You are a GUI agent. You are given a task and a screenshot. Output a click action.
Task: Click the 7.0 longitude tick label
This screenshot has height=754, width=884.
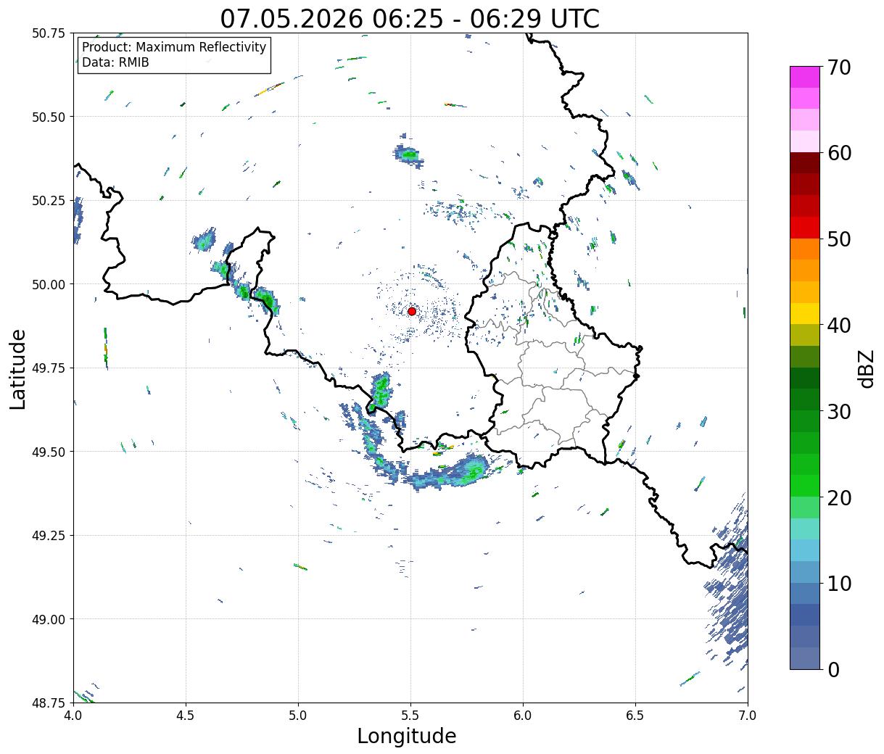[748, 716]
